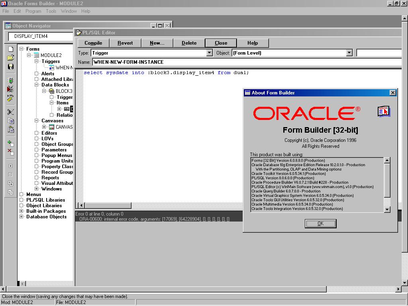Collapse the Forms root node
The image size is (408, 306).
[22, 49]
